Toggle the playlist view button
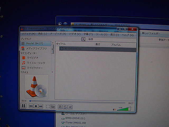Image resolution: width=169 pixels, height=127 pixels. click(60, 107)
